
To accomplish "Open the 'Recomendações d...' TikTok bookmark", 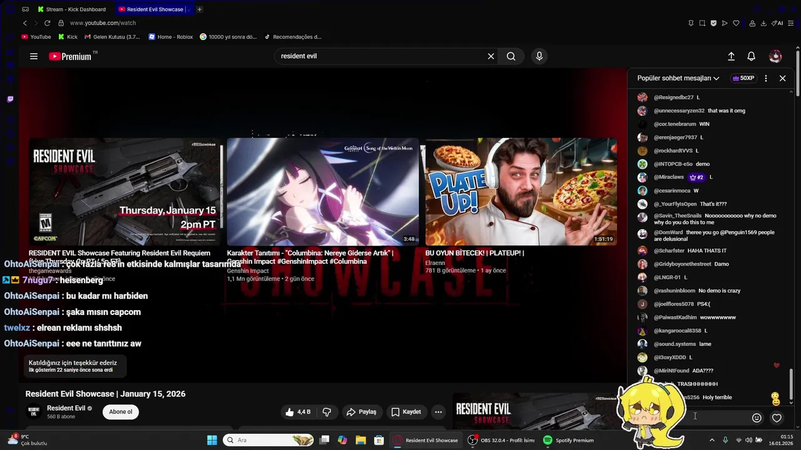I will [x=293, y=37].
